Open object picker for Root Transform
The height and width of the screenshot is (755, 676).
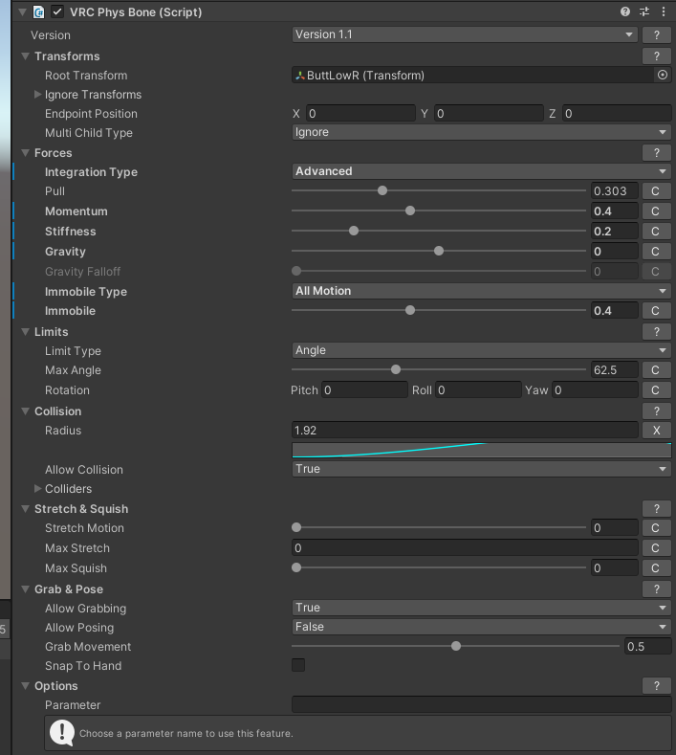pos(663,75)
